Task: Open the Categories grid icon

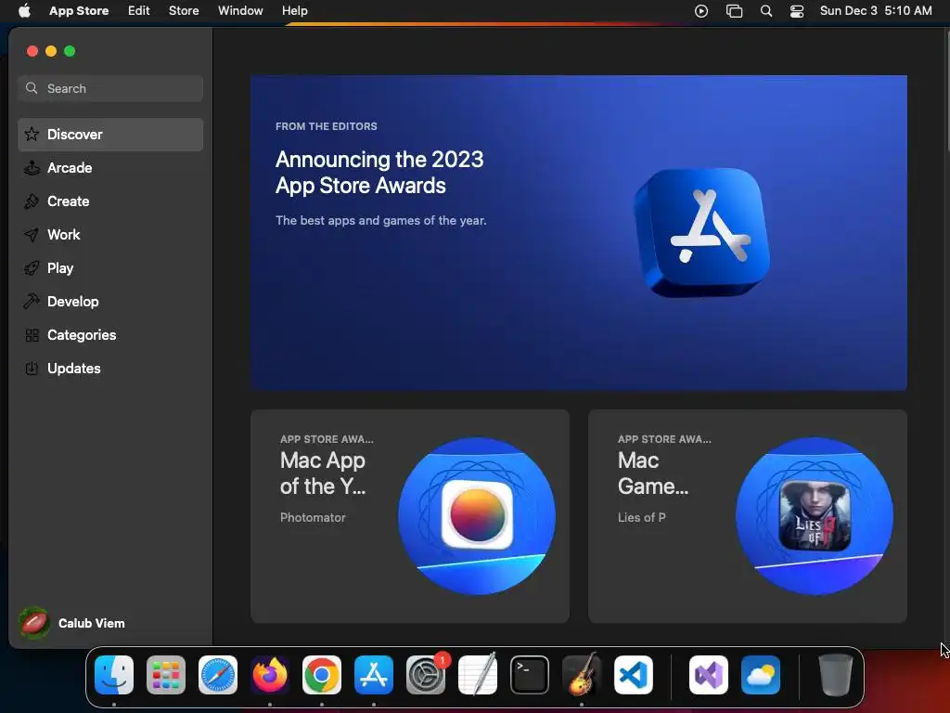Action: 32,334
